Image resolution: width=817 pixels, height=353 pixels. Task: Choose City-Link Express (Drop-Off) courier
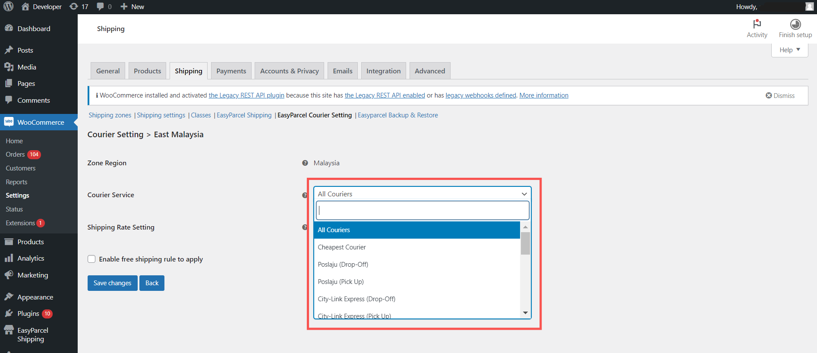pyautogui.click(x=417, y=299)
